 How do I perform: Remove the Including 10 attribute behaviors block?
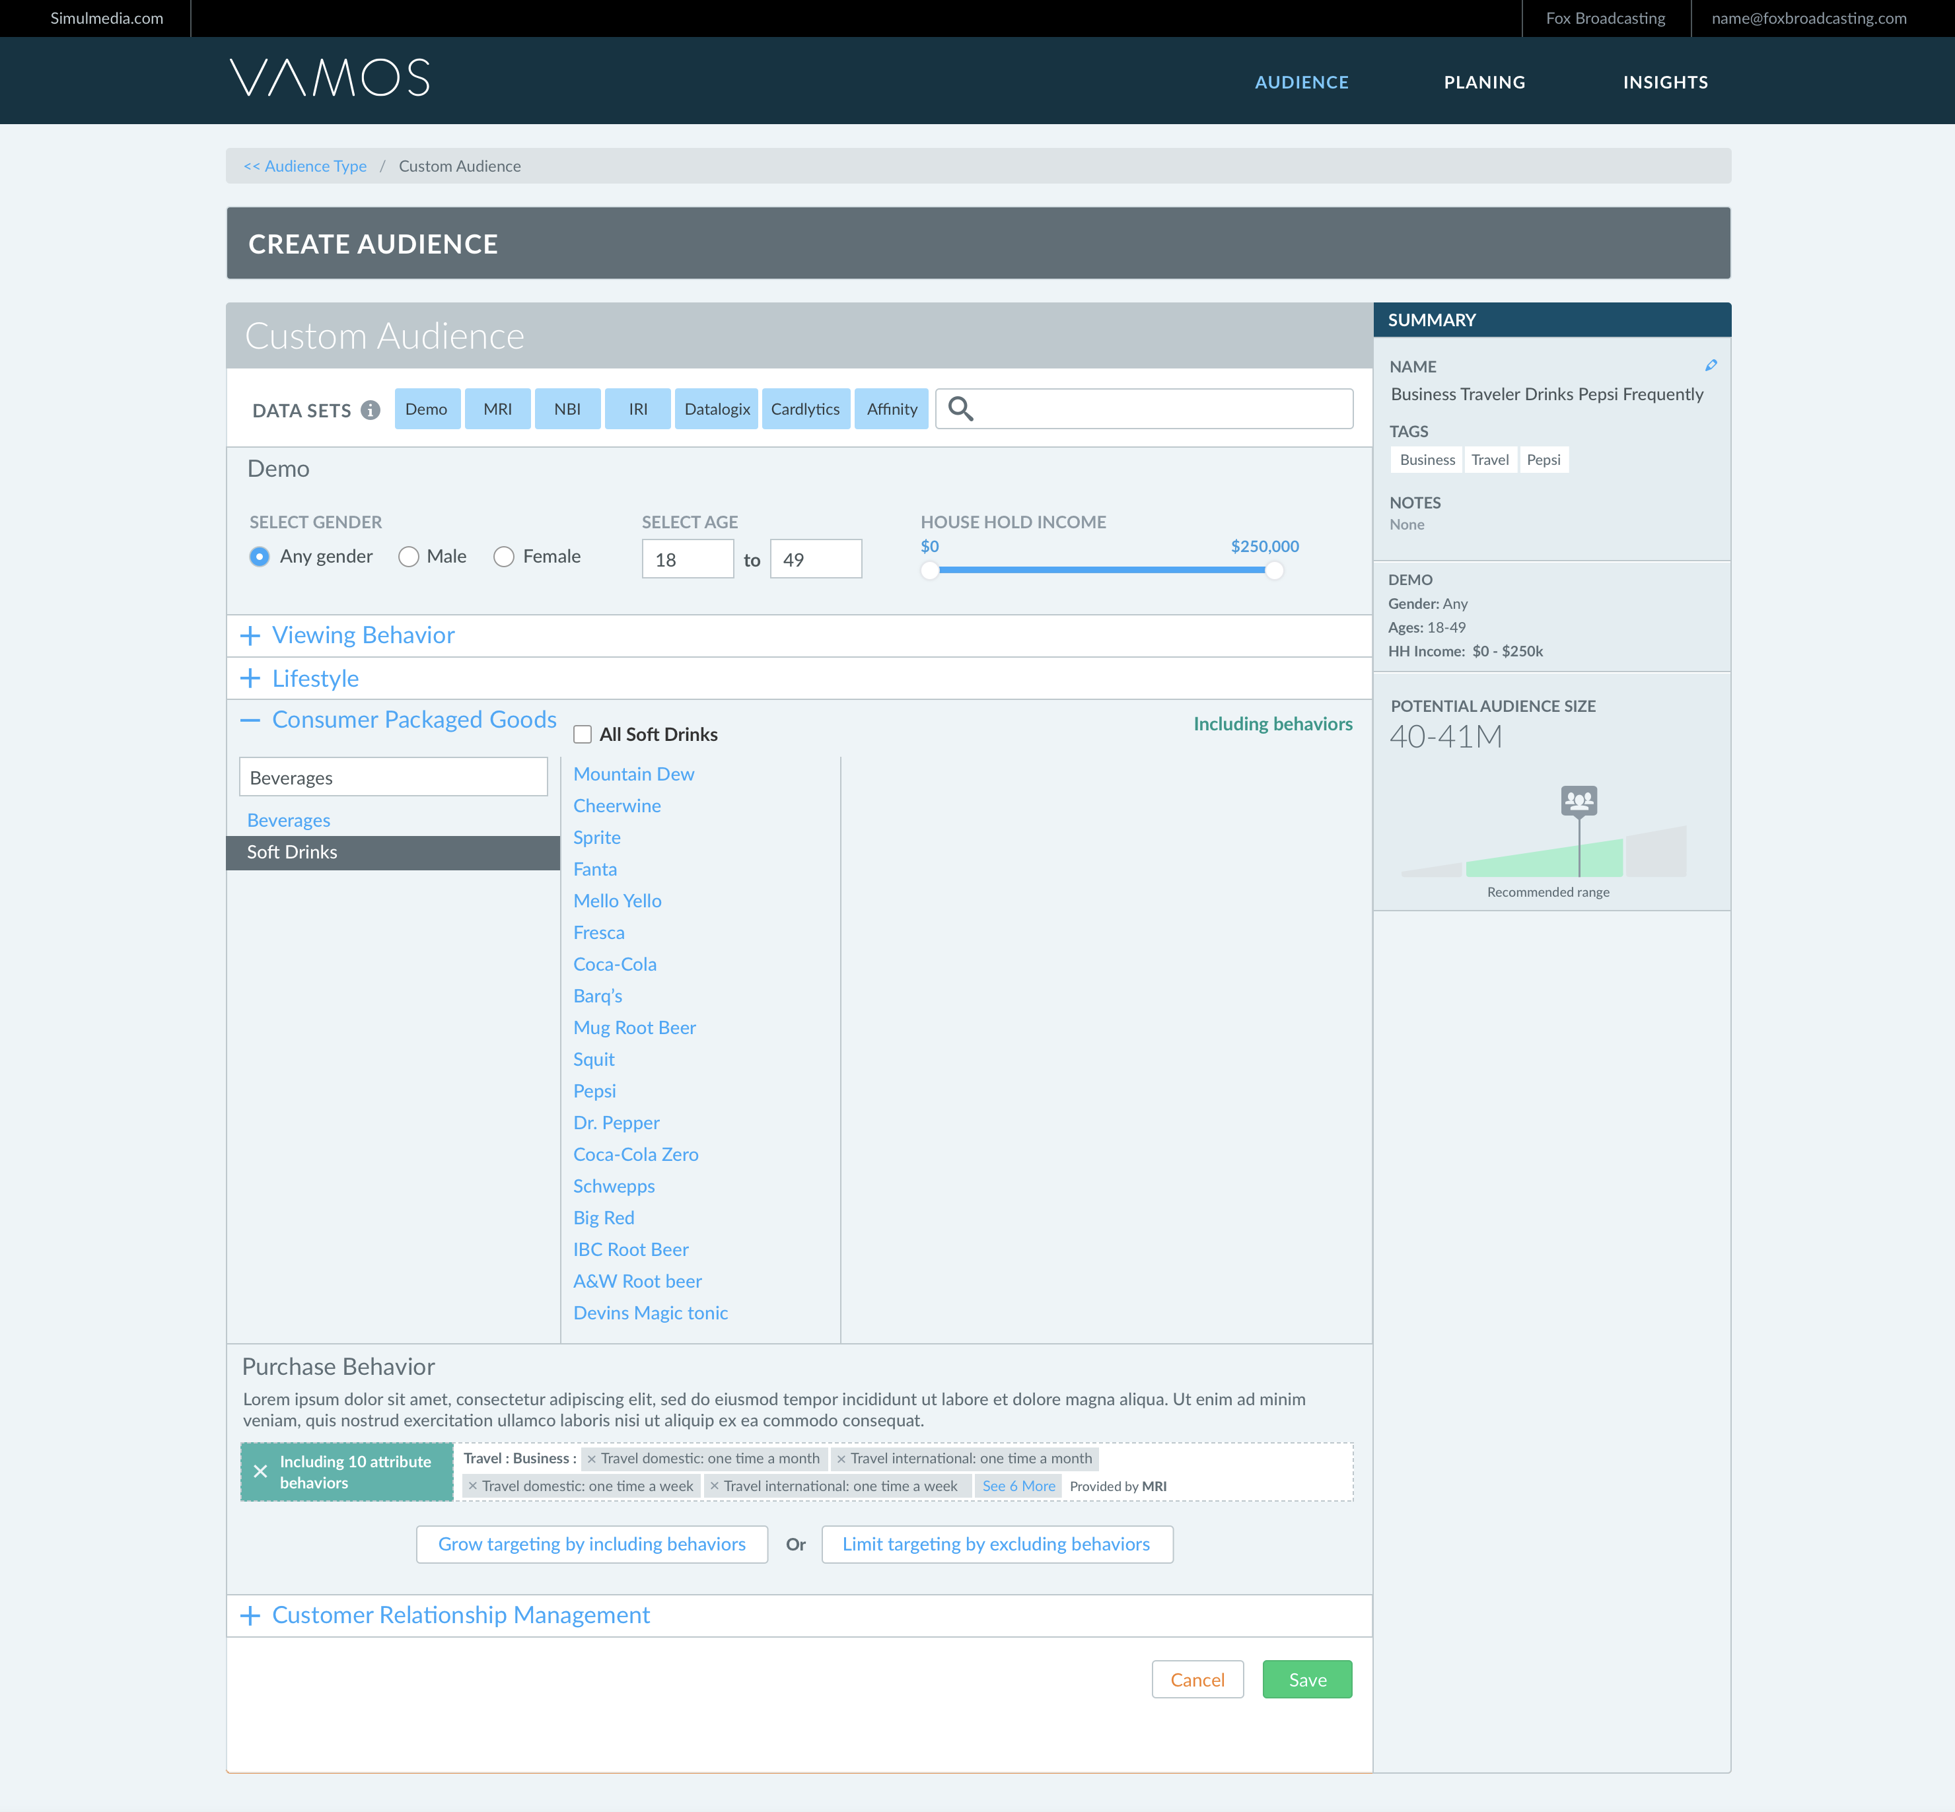260,1471
